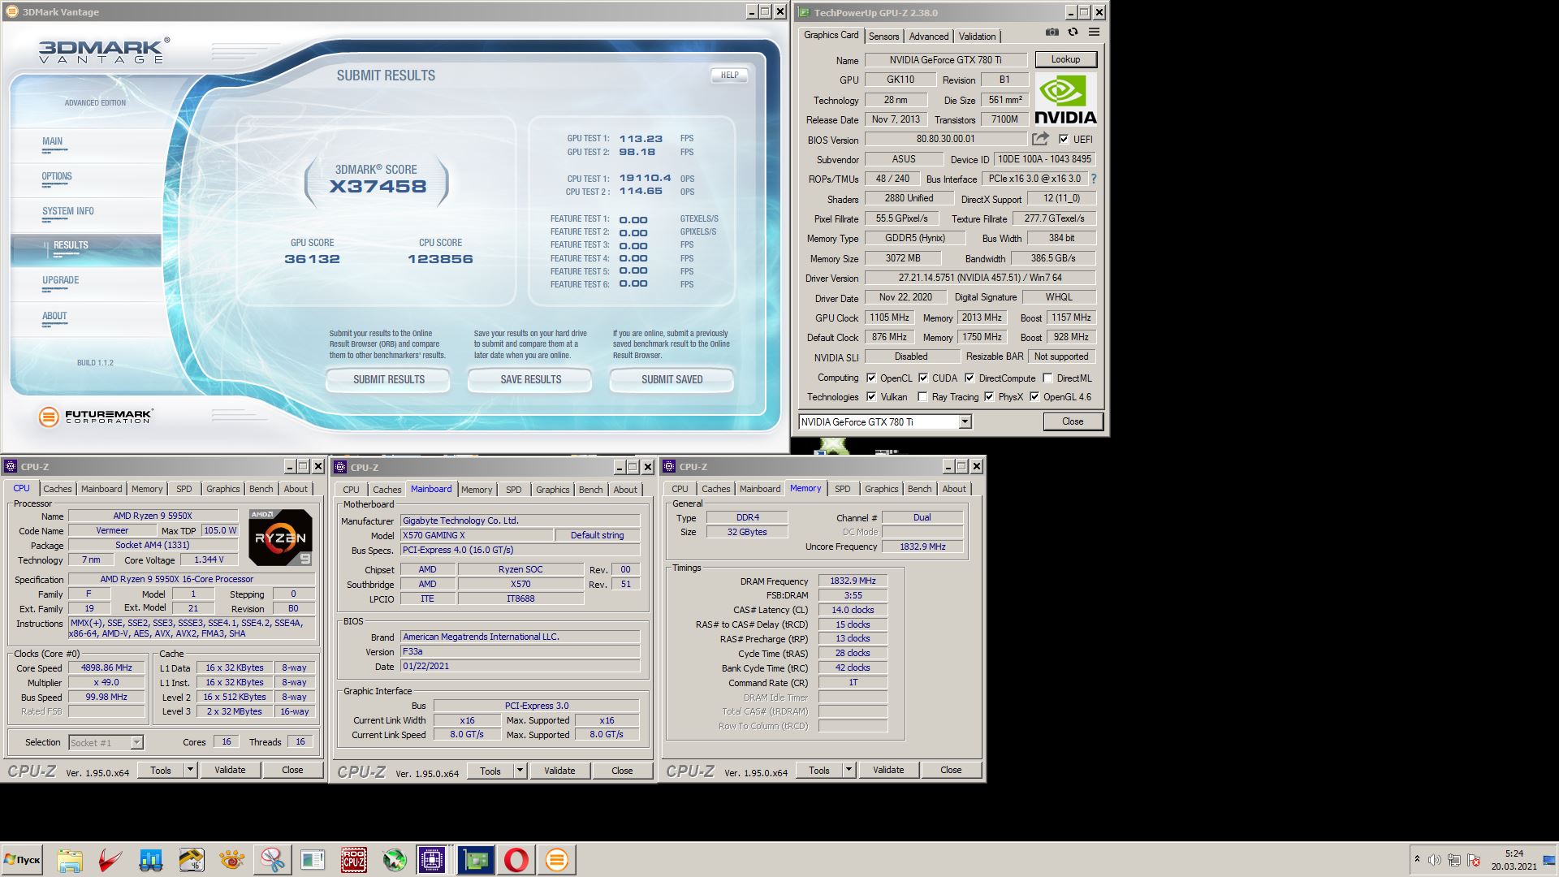
Task: Click the Futuremark Corporation logo
Action: (95, 416)
